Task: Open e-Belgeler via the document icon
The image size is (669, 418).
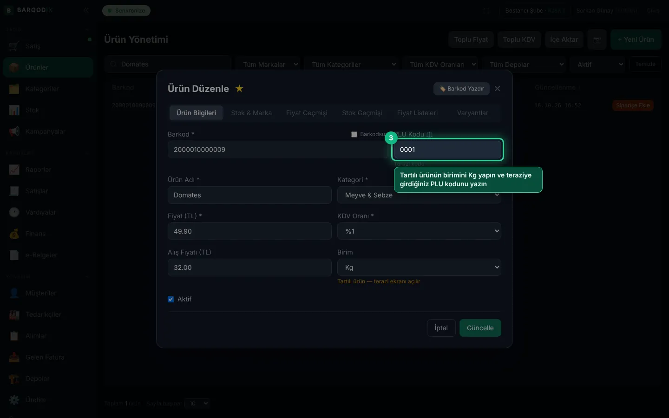Action: click(x=14, y=255)
